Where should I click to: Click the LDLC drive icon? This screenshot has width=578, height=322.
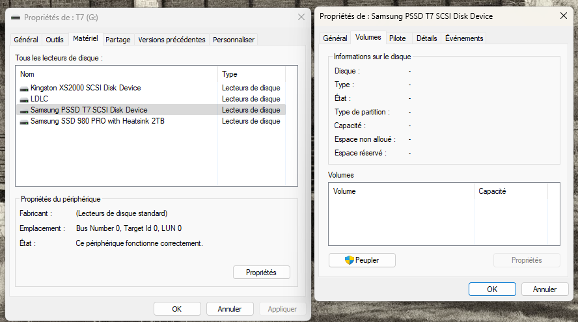click(24, 100)
